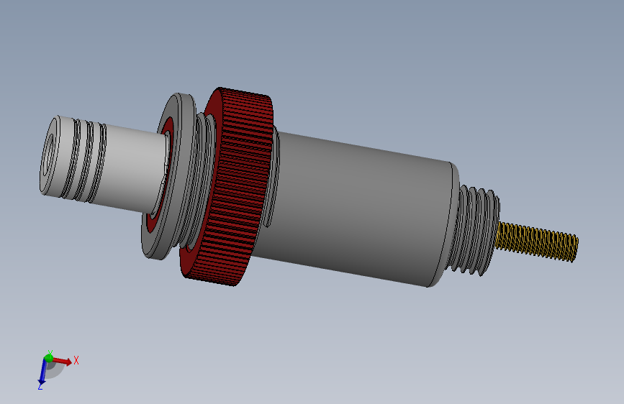Click the green Y axis ball of the triad
Viewport: 624px width, 404px height.
click(x=49, y=357)
